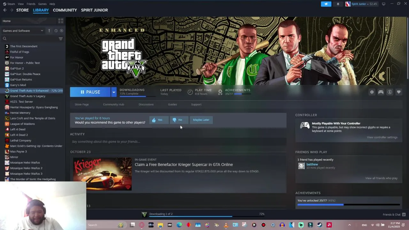
Task: Open the collections grid view icon
Action: [x=60, y=21]
